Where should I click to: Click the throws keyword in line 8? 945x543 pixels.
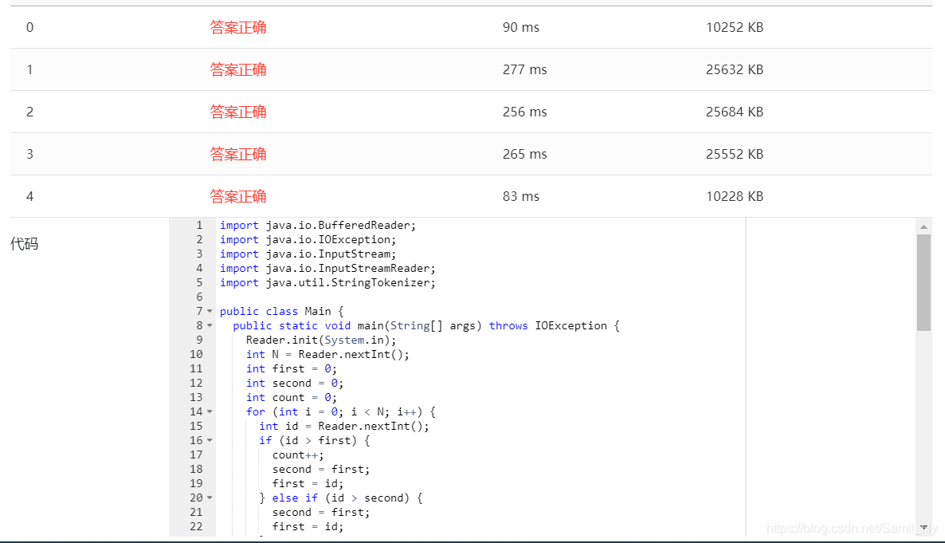coord(508,326)
